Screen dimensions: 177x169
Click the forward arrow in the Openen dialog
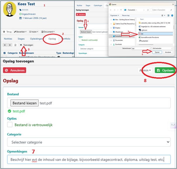[114, 10]
